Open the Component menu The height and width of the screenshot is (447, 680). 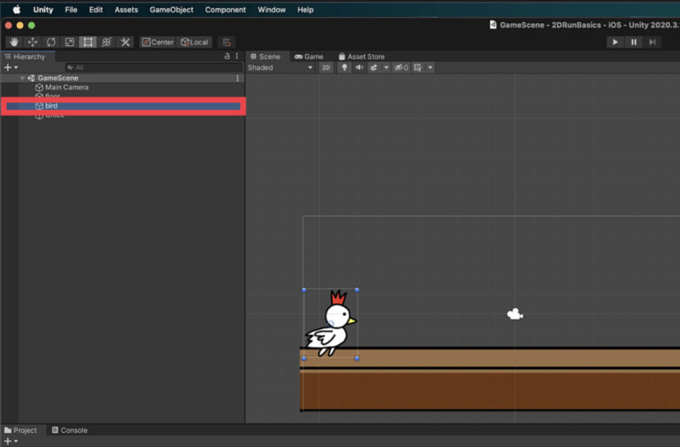tap(226, 10)
